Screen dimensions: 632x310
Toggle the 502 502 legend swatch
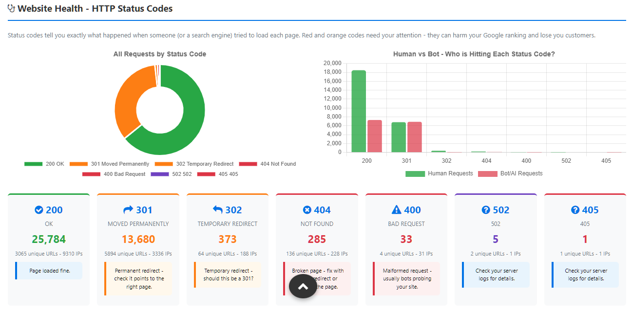(160, 174)
